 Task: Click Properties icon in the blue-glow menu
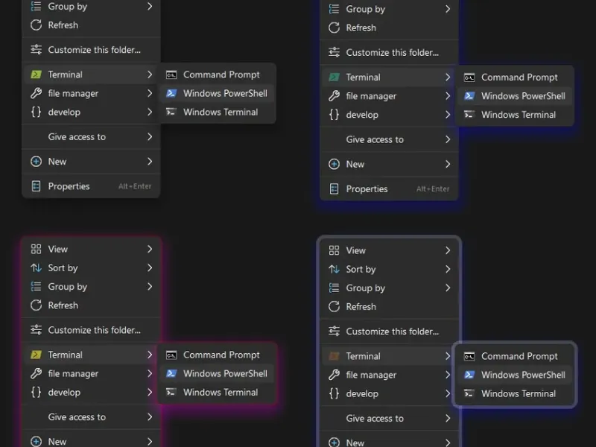pos(334,189)
